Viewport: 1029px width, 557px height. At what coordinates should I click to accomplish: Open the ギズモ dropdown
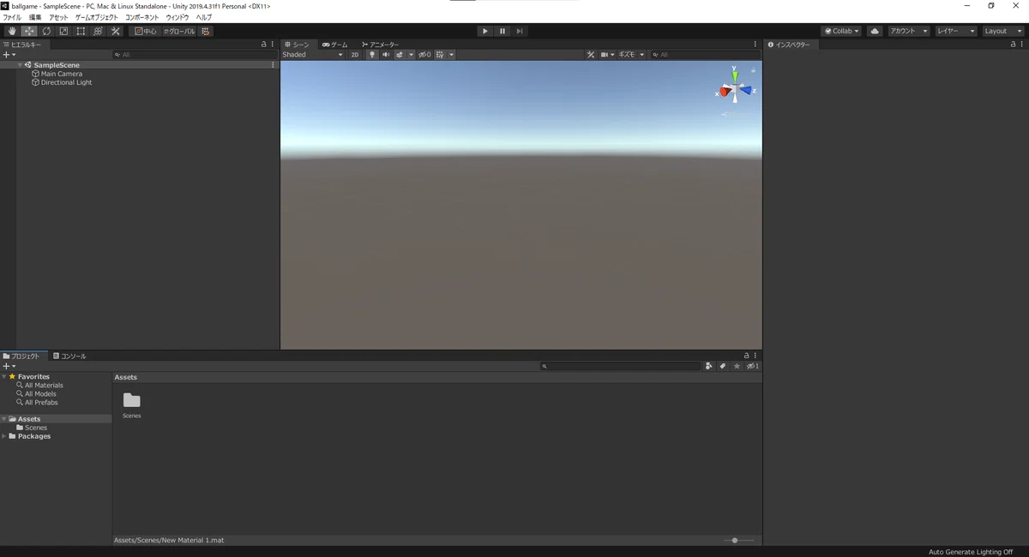point(632,55)
